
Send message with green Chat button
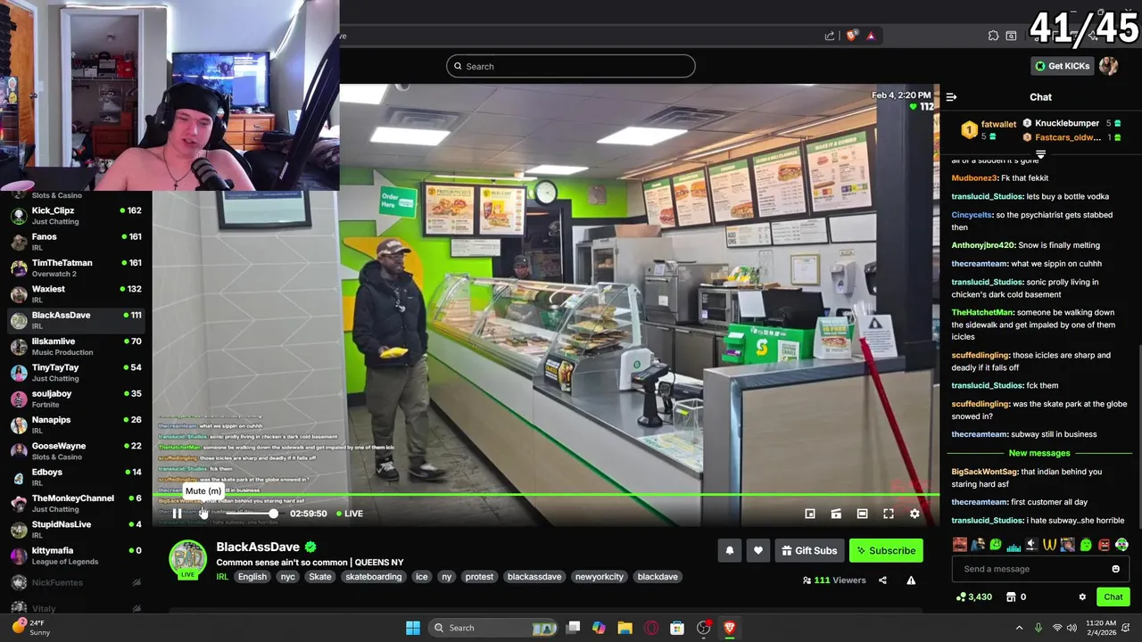click(1113, 597)
